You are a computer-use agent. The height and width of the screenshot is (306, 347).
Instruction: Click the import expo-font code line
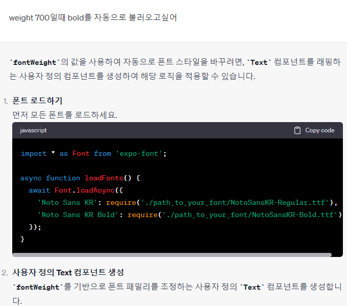tap(94, 154)
